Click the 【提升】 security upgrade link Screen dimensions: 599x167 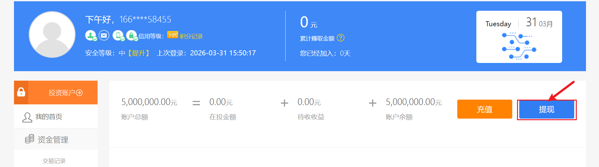click(x=139, y=53)
